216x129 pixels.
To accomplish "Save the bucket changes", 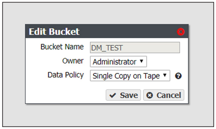I will pyautogui.click(x=123, y=95).
